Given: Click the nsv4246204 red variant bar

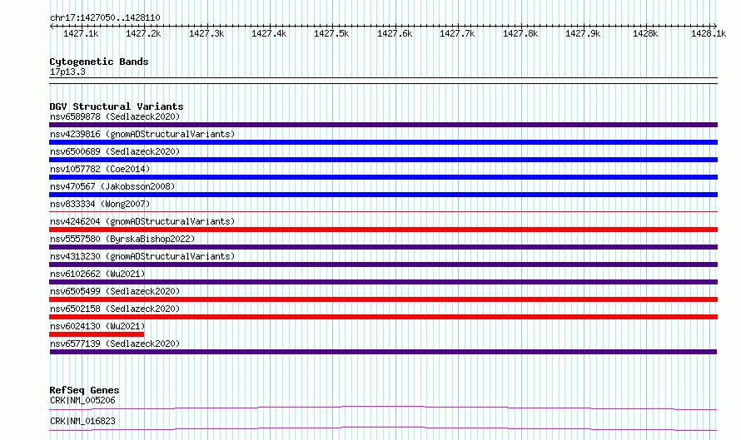Looking at the screenshot, I should pyautogui.click(x=383, y=230).
